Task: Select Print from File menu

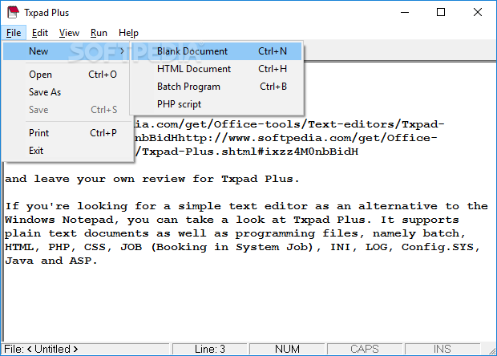Action: (67, 133)
